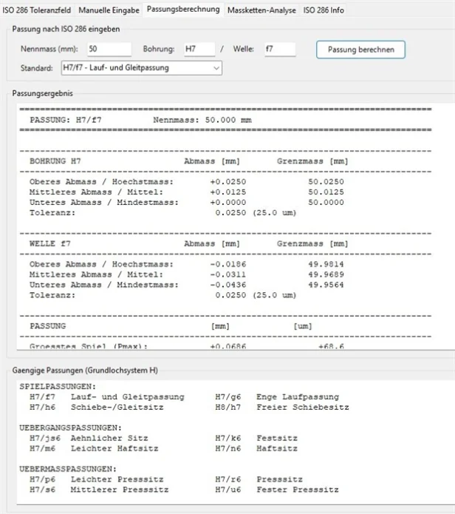Click the H7/u6 Fester Presssitz entry
Viewport: 455px width, 514px height.
276,490
